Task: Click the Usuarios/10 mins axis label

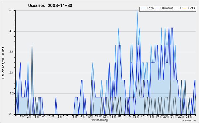Action: [3, 62]
